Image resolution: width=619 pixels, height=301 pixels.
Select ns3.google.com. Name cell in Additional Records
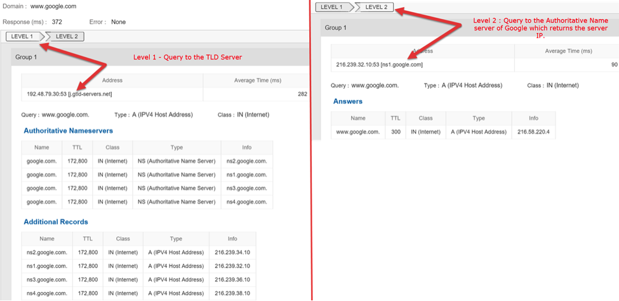pos(47,279)
